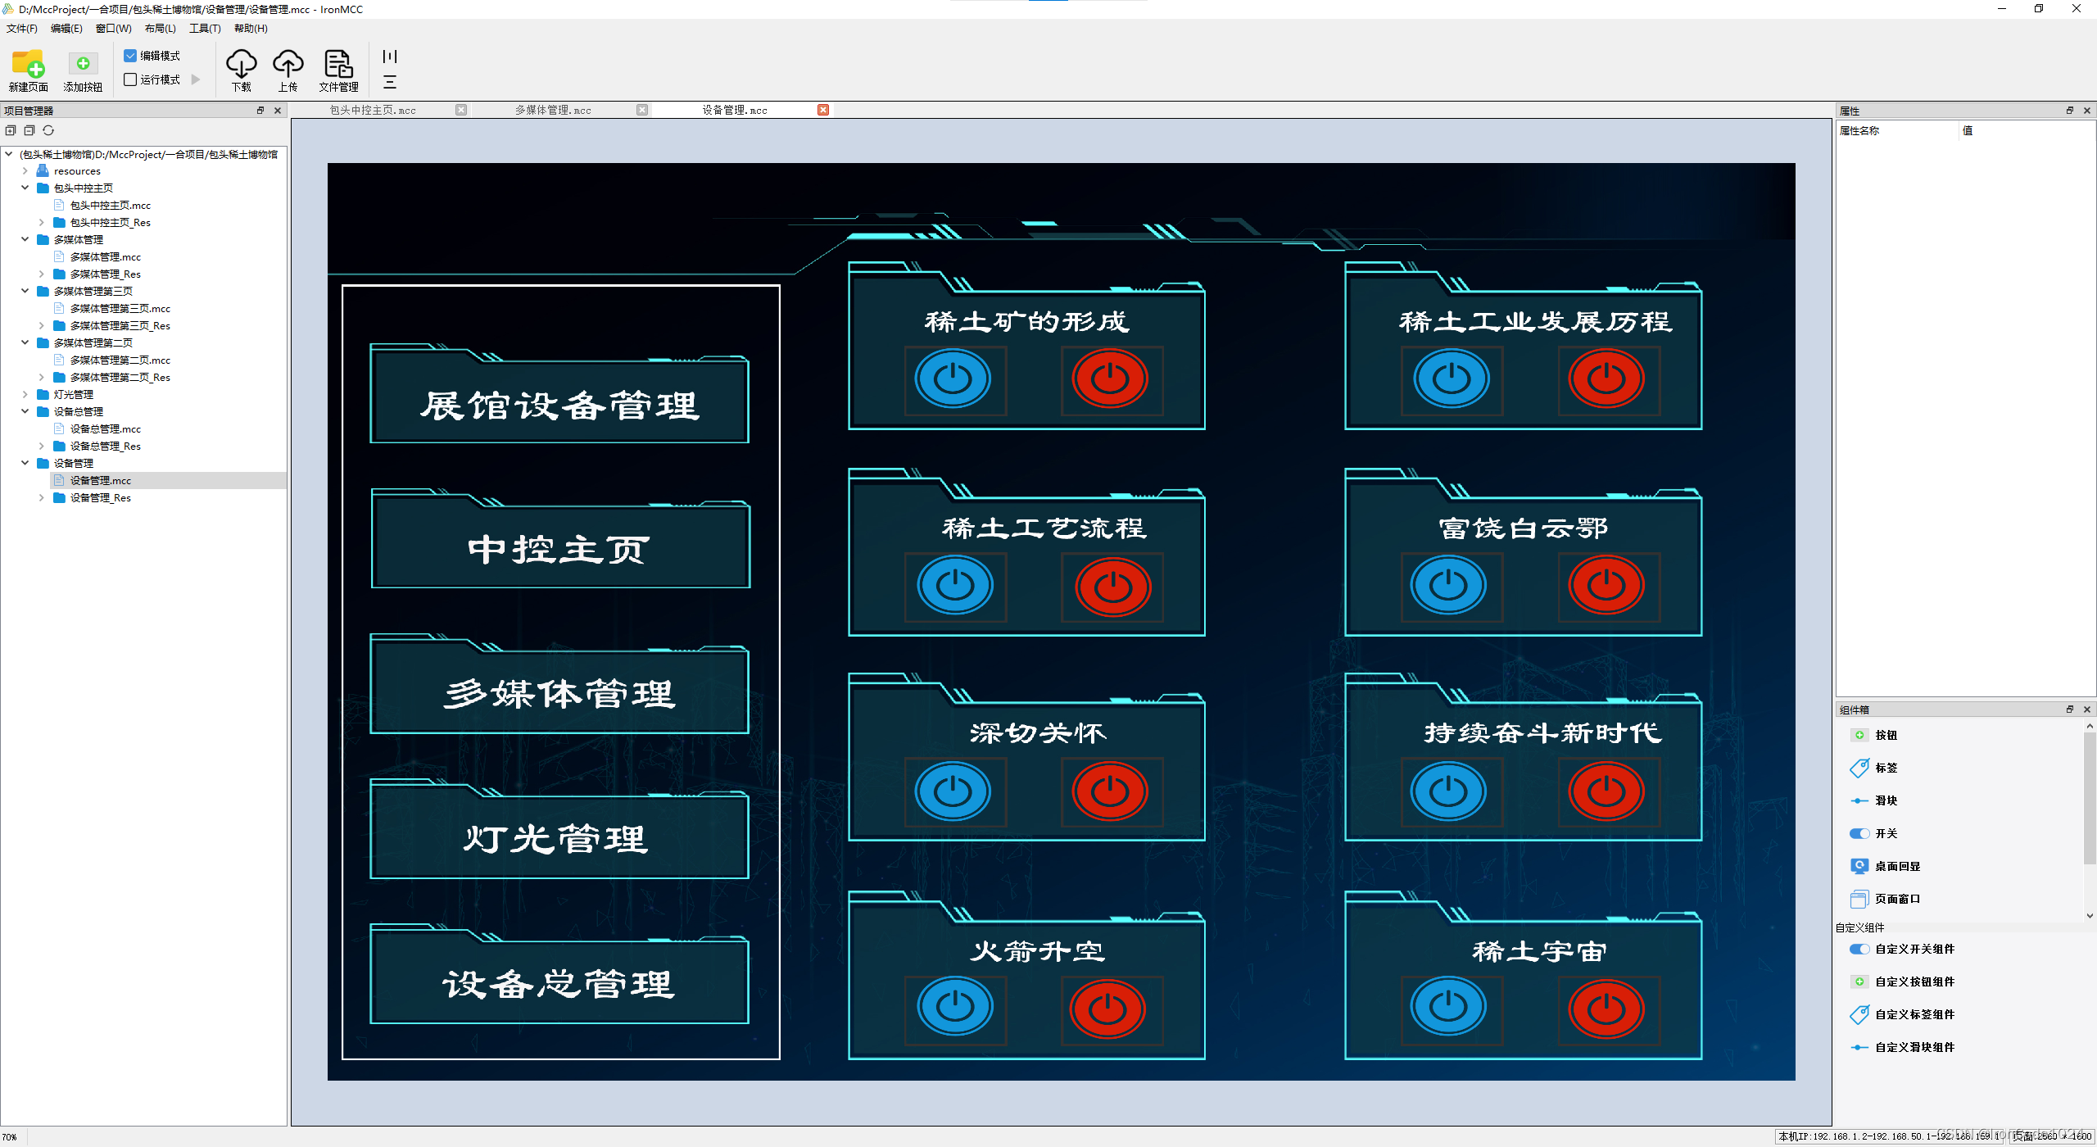The image size is (2097, 1147).
Task: Click the 中控主页 canvas button
Action: [559, 541]
